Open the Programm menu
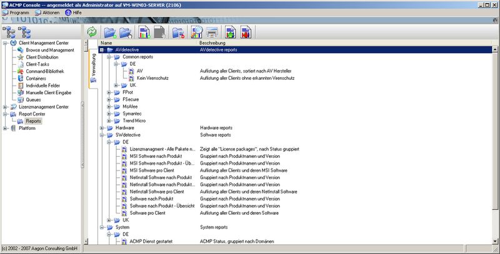Screen dimensions: 500x254 pos(17,12)
